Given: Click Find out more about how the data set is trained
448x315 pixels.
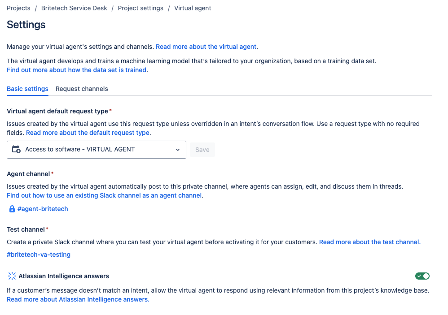Looking at the screenshot, I should coord(76,69).
